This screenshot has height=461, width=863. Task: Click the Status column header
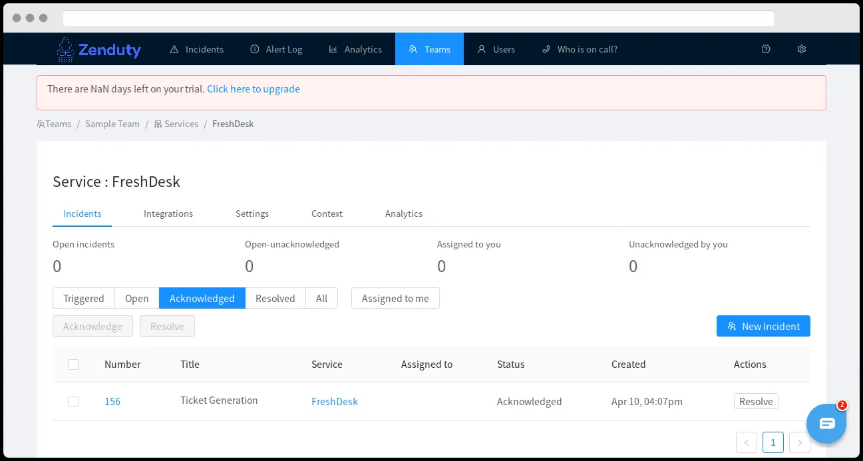coord(511,365)
